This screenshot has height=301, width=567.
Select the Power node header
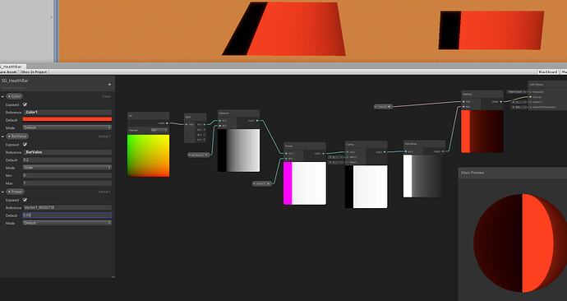tap(305, 146)
